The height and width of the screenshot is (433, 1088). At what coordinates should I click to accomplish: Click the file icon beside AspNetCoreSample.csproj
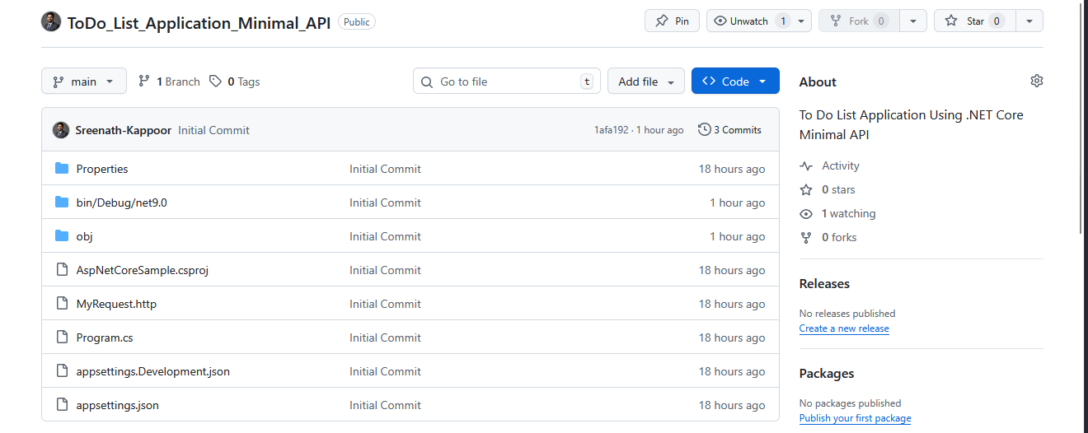coord(62,270)
